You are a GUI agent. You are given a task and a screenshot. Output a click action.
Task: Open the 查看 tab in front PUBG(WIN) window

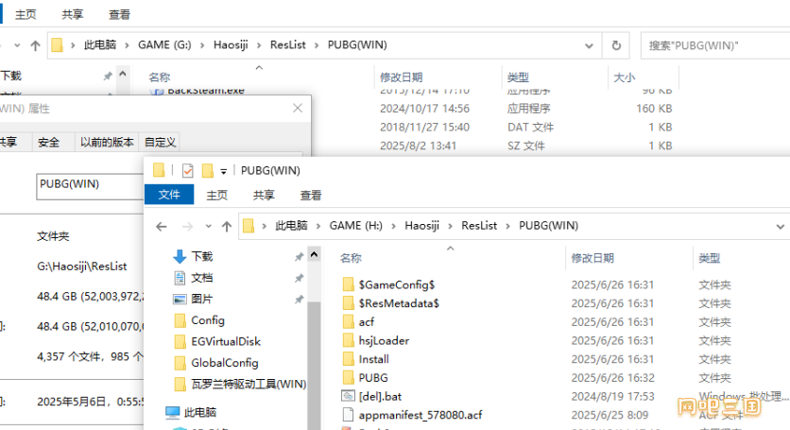click(310, 195)
